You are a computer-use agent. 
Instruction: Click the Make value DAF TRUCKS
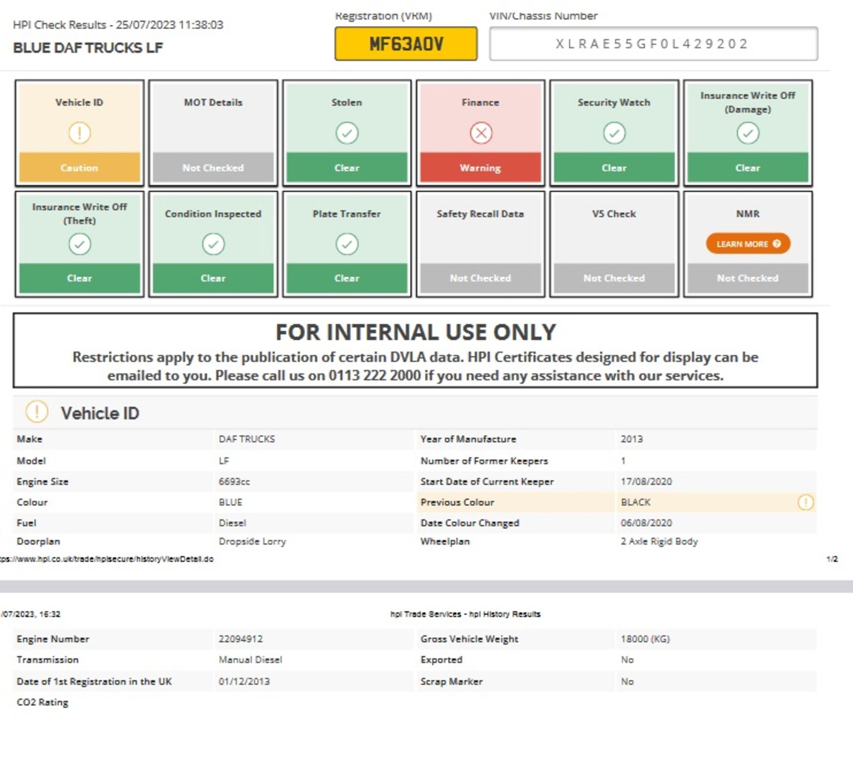(247, 439)
